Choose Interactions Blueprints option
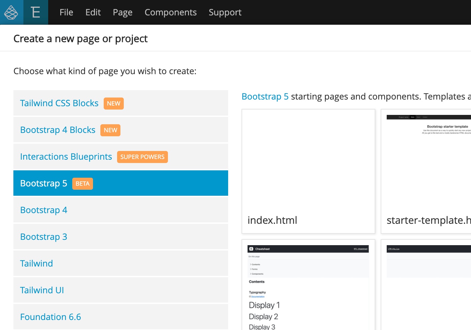The height and width of the screenshot is (330, 471). [121, 156]
